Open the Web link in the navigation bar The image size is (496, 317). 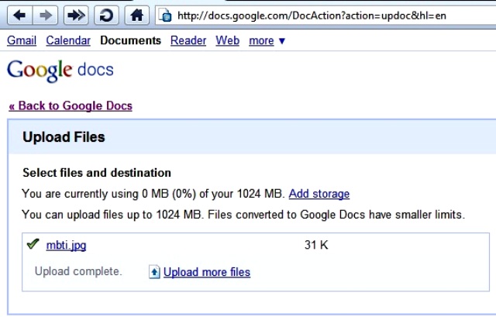[228, 40]
